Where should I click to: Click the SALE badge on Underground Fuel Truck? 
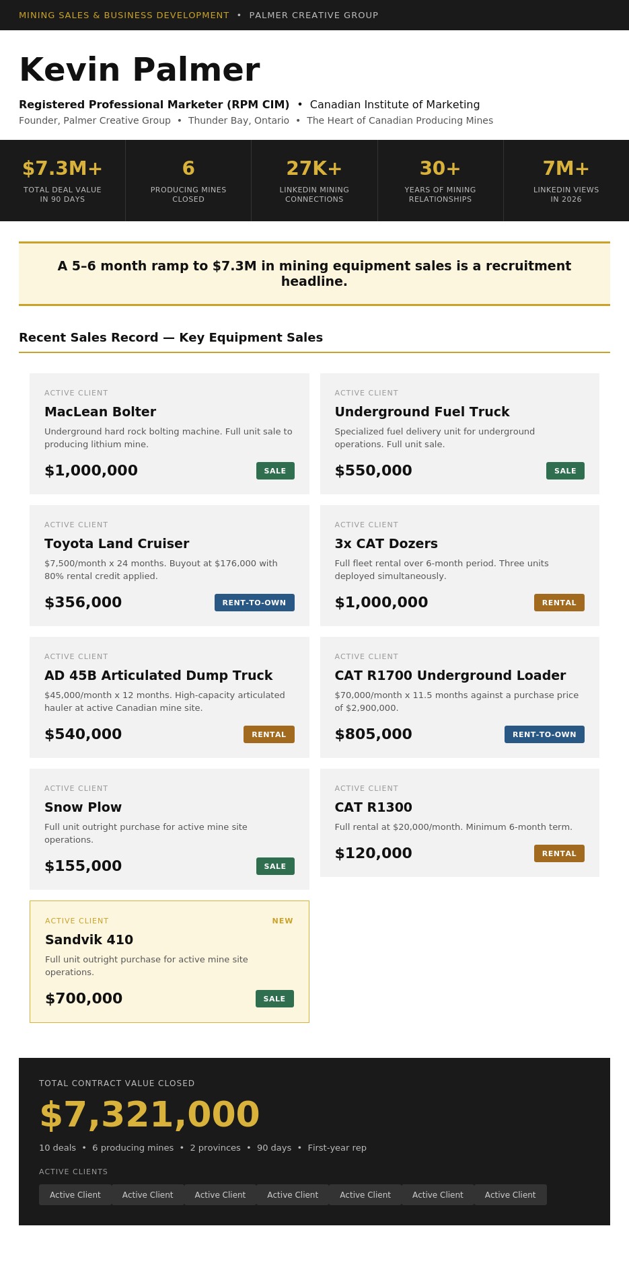[x=565, y=471]
